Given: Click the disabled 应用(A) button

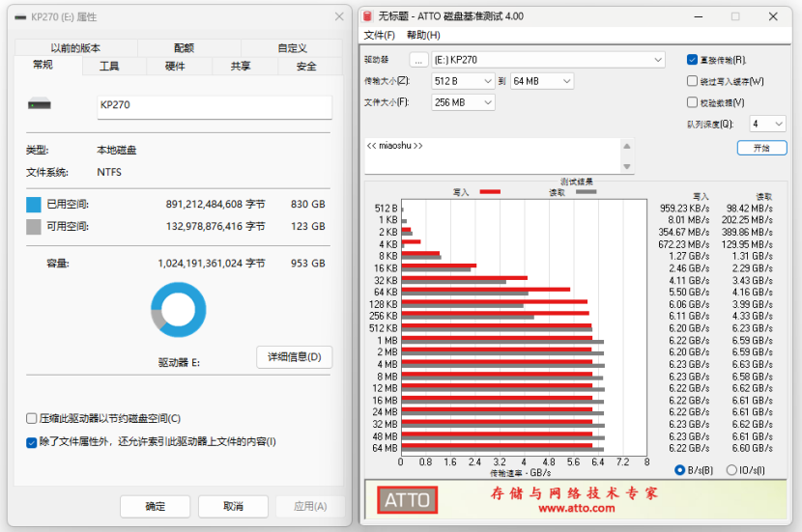Looking at the screenshot, I should (x=310, y=507).
